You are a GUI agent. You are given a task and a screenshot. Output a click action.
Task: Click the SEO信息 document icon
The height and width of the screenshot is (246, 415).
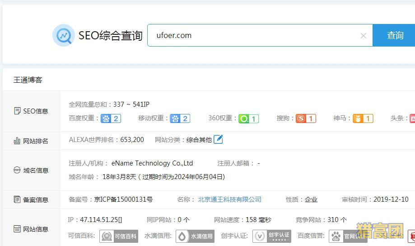coord(17,111)
